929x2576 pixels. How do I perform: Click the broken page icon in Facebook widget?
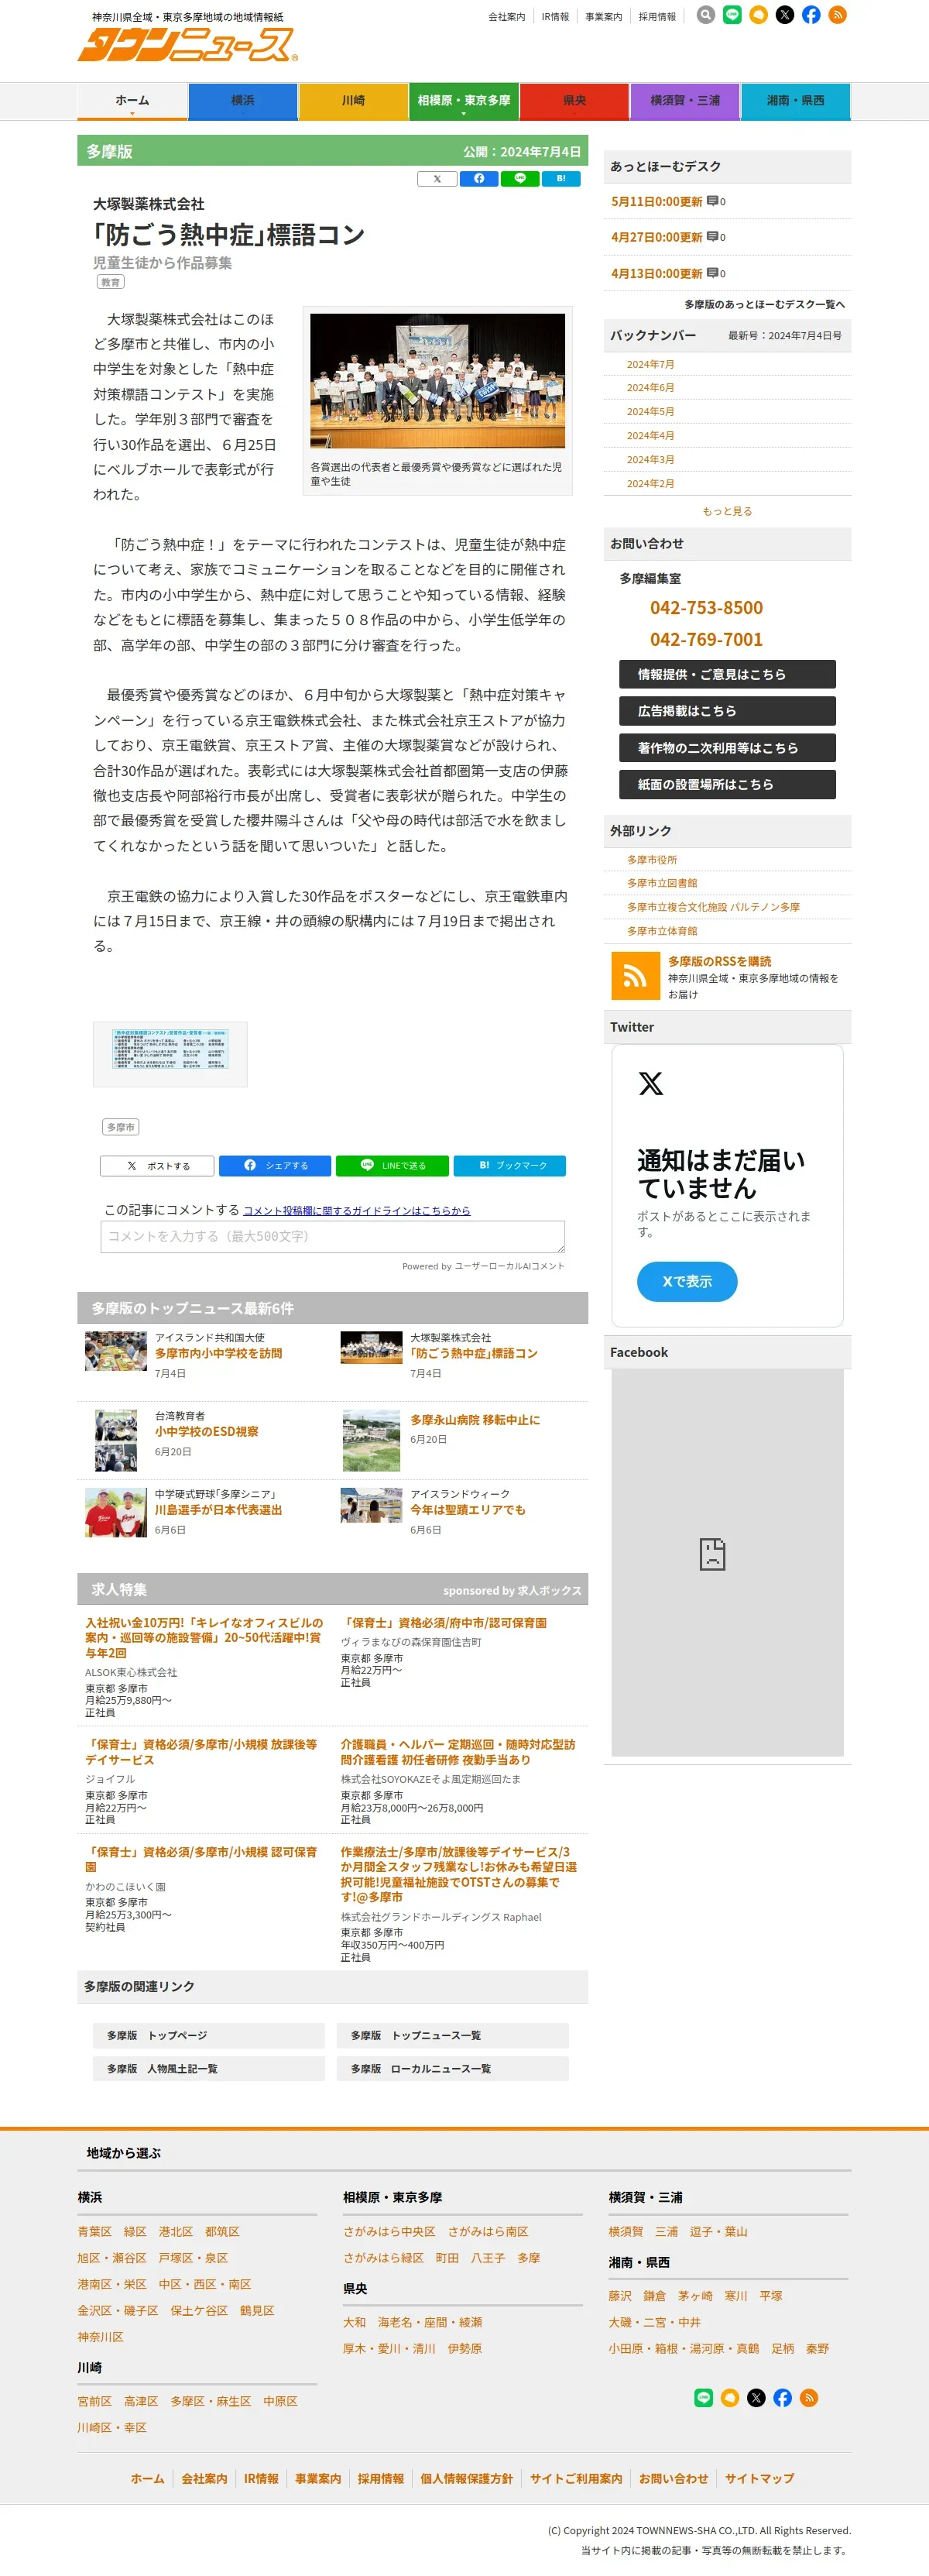[x=712, y=1554]
